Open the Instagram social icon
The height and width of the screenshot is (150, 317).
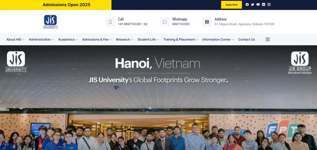[269, 5]
